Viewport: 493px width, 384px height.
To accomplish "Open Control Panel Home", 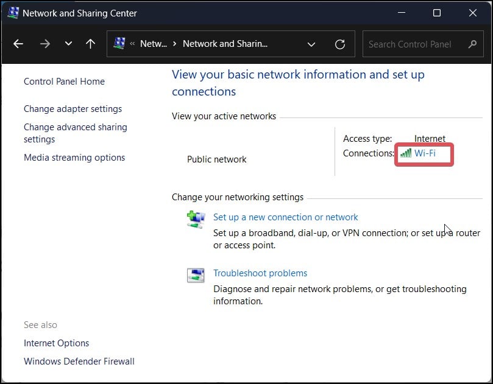I will click(64, 82).
